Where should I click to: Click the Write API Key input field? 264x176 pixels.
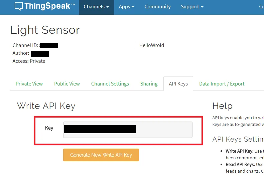pos(128,130)
